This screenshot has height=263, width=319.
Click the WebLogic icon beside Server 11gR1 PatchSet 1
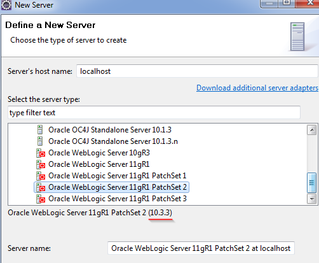pyautogui.click(x=41, y=176)
